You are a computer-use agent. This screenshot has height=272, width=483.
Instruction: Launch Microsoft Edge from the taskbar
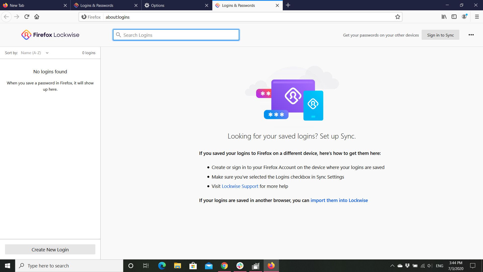click(x=162, y=266)
